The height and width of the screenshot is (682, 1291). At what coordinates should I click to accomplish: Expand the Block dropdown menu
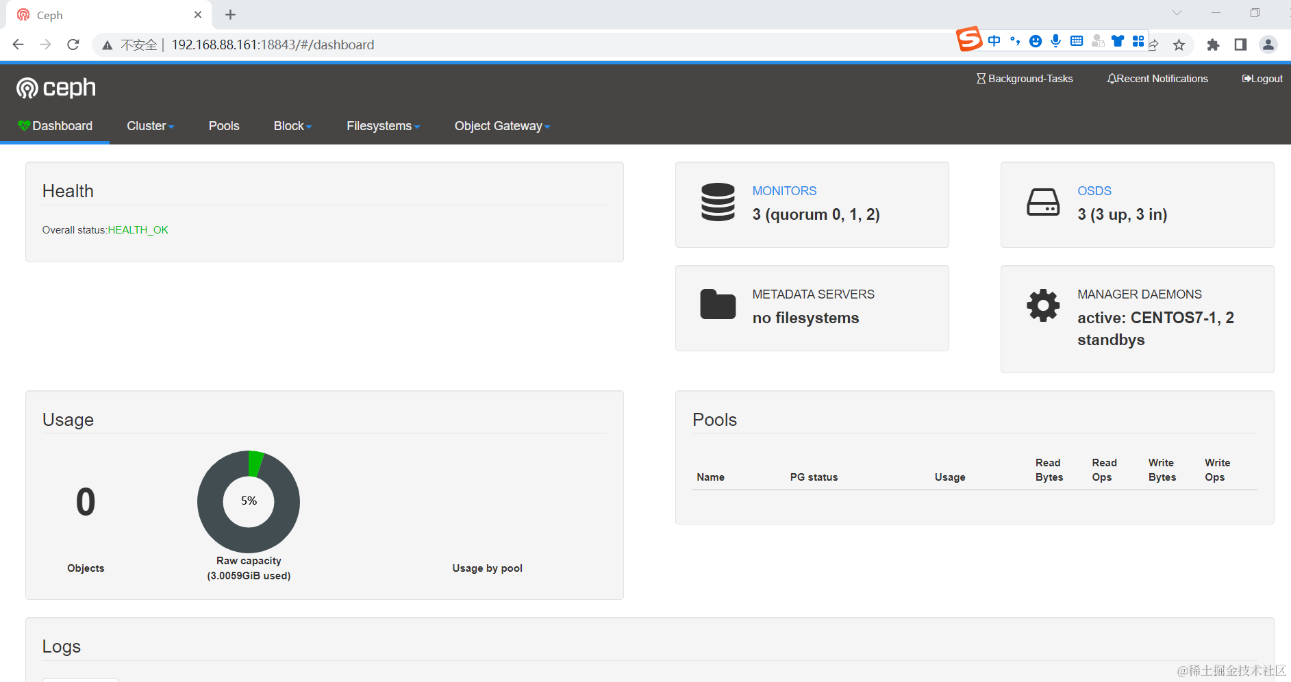[292, 126]
